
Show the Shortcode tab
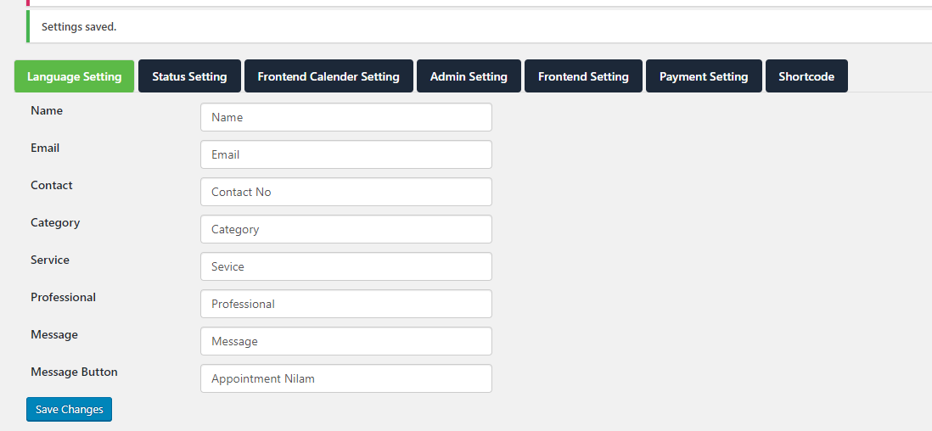tap(806, 76)
